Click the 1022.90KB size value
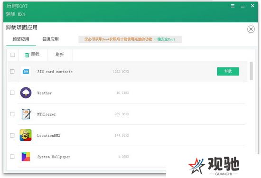 pyautogui.click(x=121, y=71)
